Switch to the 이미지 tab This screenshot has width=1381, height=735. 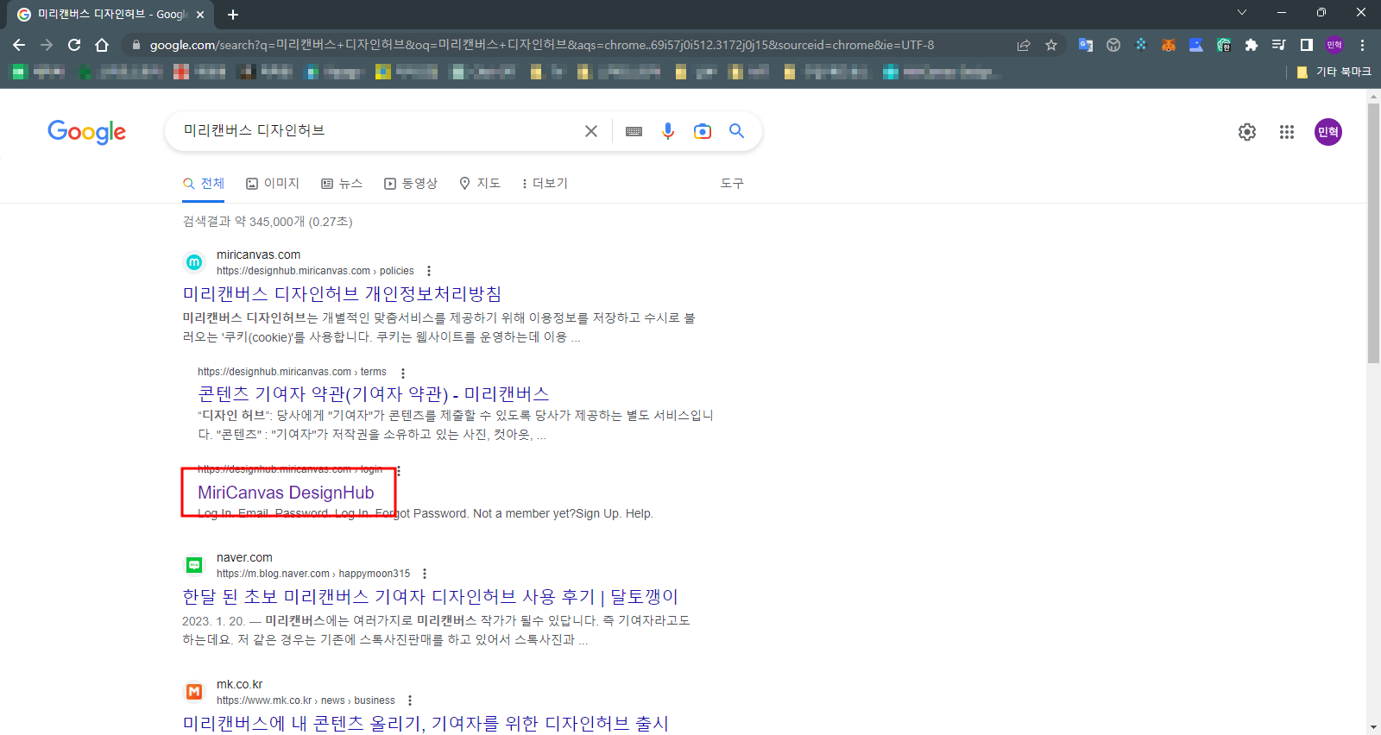coord(273,183)
